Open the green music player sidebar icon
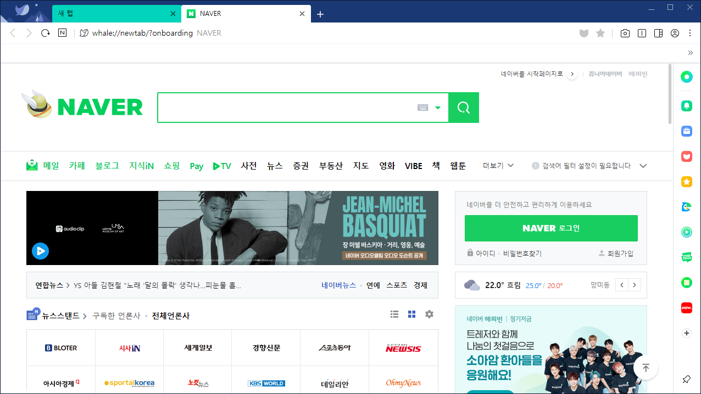Viewport: 701px width, 394px height. pos(687,232)
